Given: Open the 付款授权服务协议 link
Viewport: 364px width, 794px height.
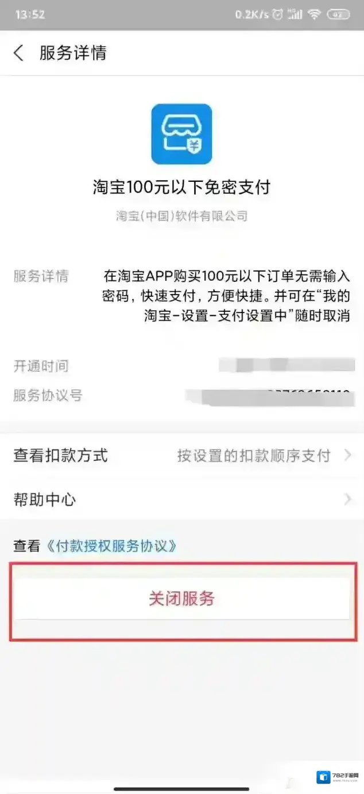Looking at the screenshot, I should [x=111, y=546].
